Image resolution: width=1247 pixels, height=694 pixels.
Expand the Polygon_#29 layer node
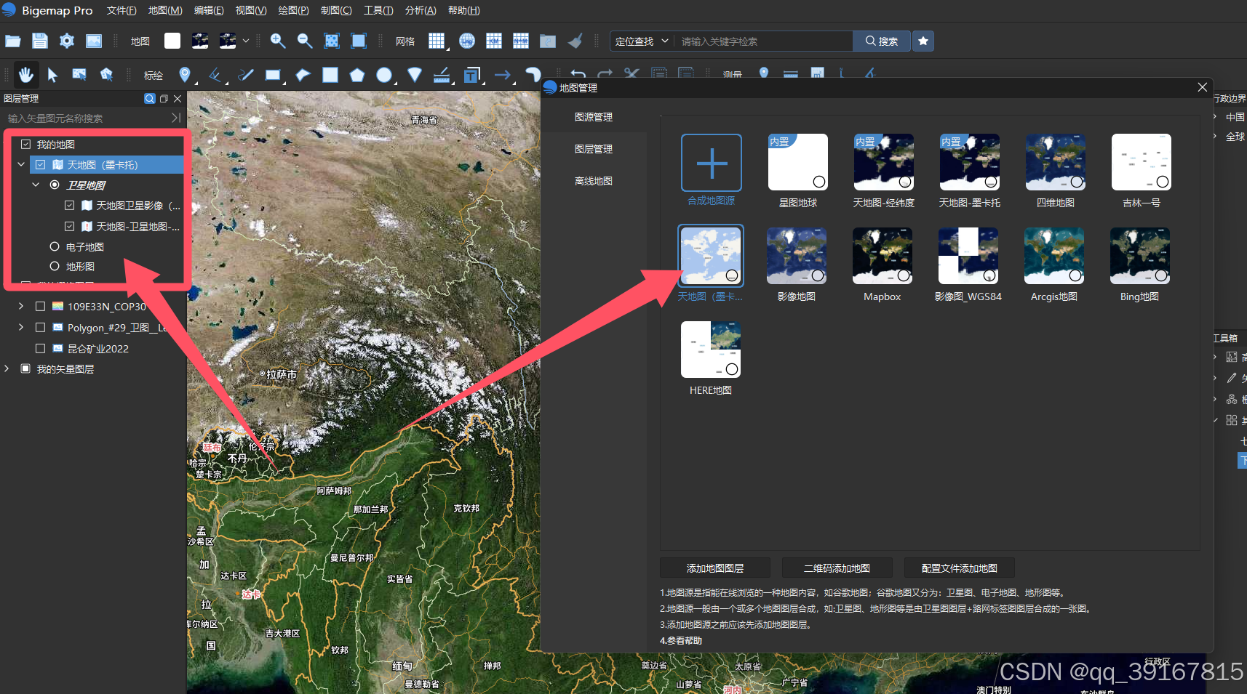tap(21, 327)
